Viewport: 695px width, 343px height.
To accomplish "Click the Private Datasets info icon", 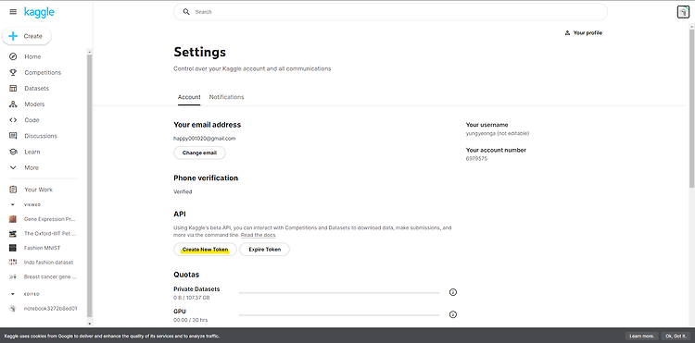I will click(452, 292).
